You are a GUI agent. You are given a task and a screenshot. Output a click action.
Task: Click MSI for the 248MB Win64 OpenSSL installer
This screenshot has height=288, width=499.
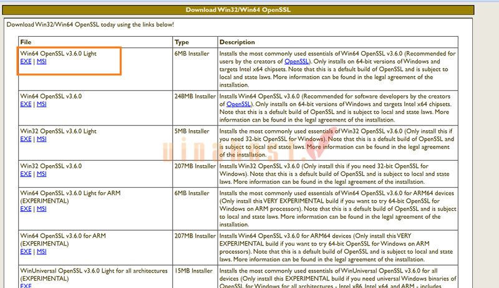[x=41, y=105]
